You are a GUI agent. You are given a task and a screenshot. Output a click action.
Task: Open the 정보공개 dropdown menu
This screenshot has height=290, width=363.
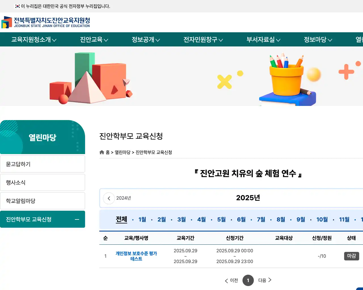click(145, 40)
